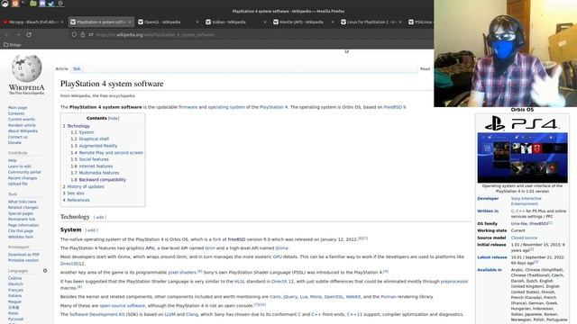Screen dimensions: 577x324
Task: Open the green file manager icon in the top panel
Action: 33,4
